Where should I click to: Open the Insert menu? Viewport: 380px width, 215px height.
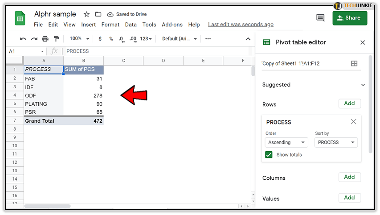89,25
